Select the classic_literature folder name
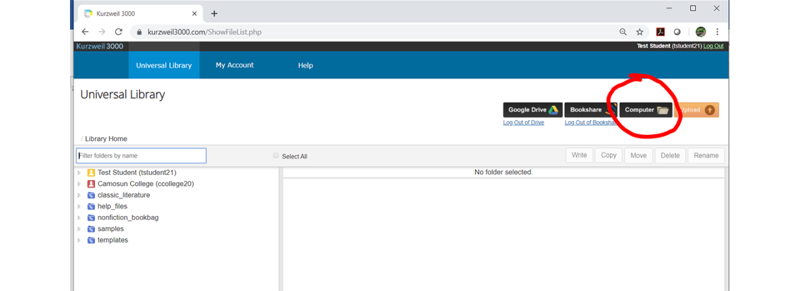 [124, 195]
